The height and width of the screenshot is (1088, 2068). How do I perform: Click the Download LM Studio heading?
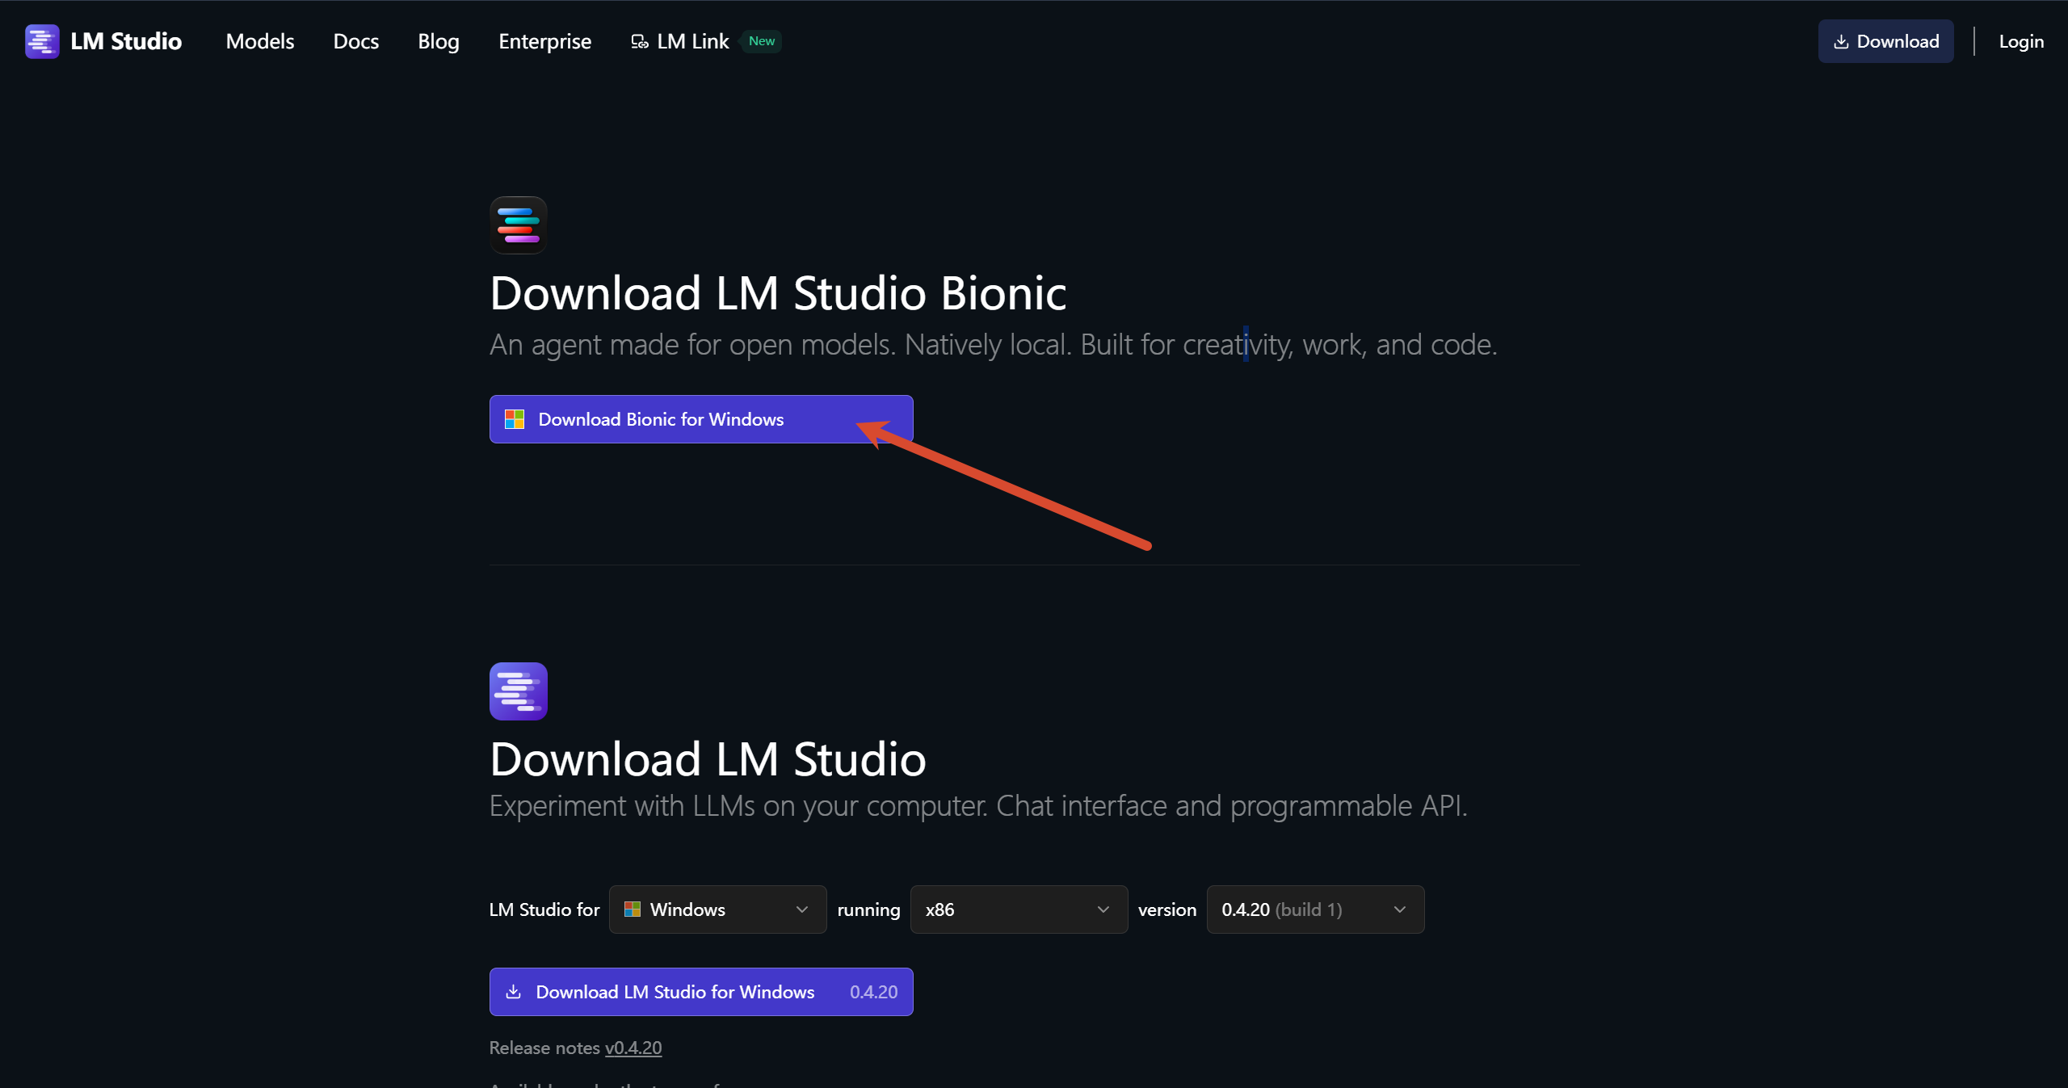point(708,759)
